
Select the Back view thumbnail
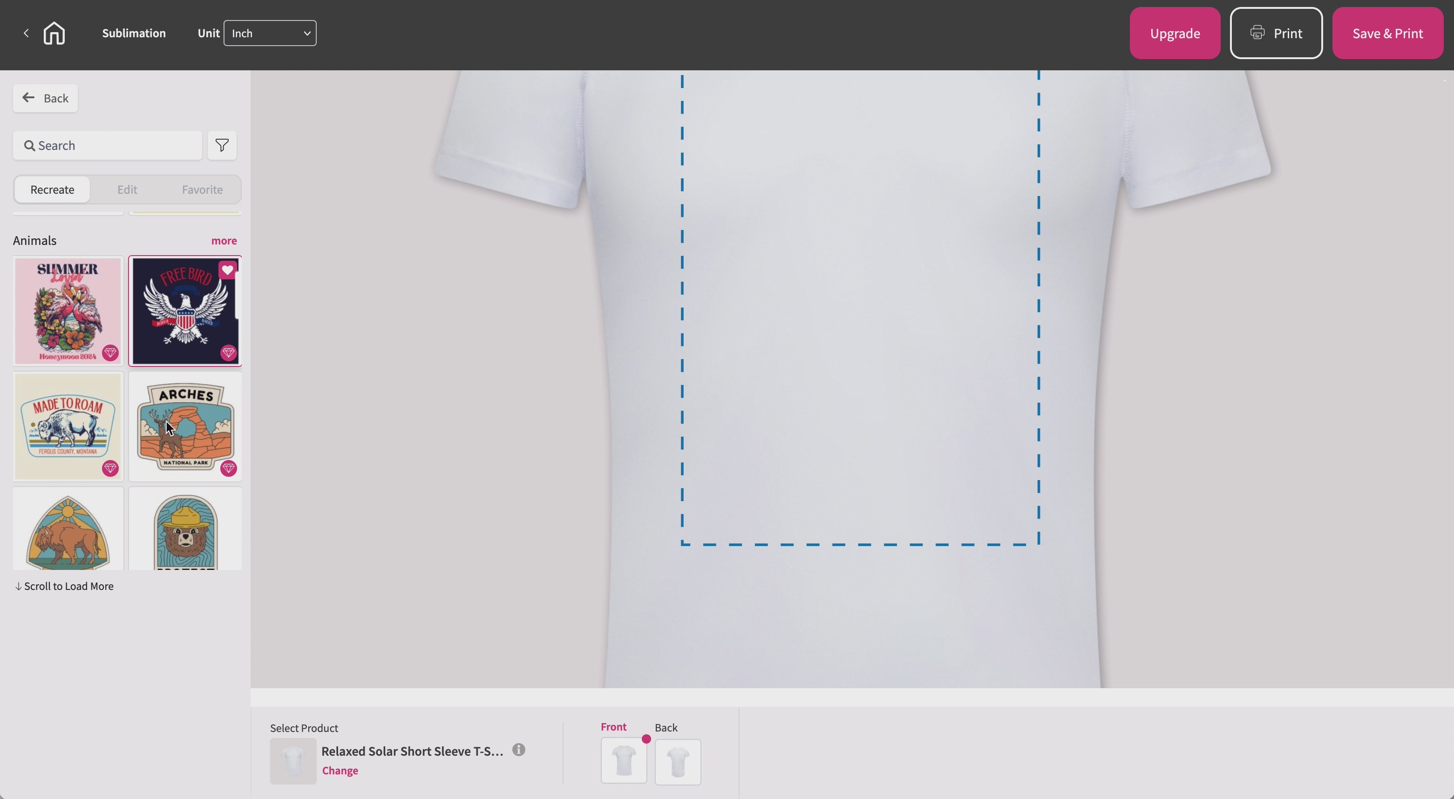pos(677,761)
